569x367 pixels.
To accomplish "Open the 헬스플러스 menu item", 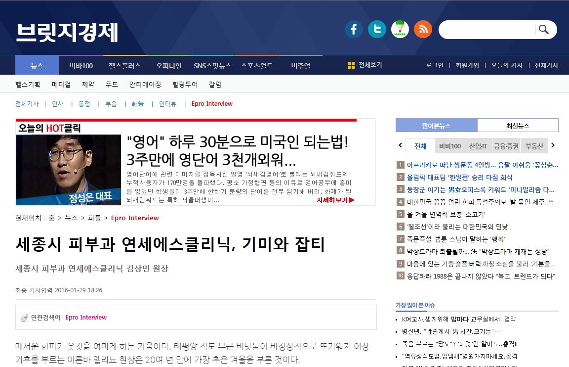I will point(125,66).
